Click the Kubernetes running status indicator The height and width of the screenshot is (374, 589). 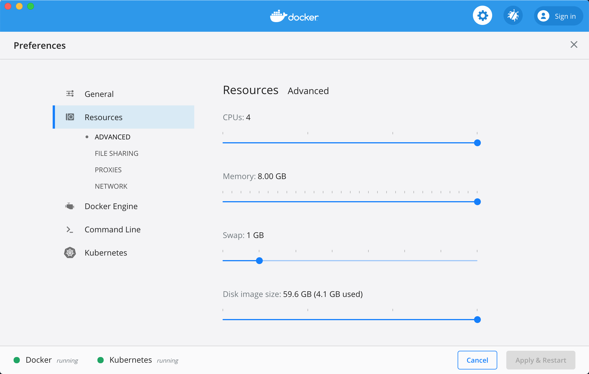(x=101, y=360)
